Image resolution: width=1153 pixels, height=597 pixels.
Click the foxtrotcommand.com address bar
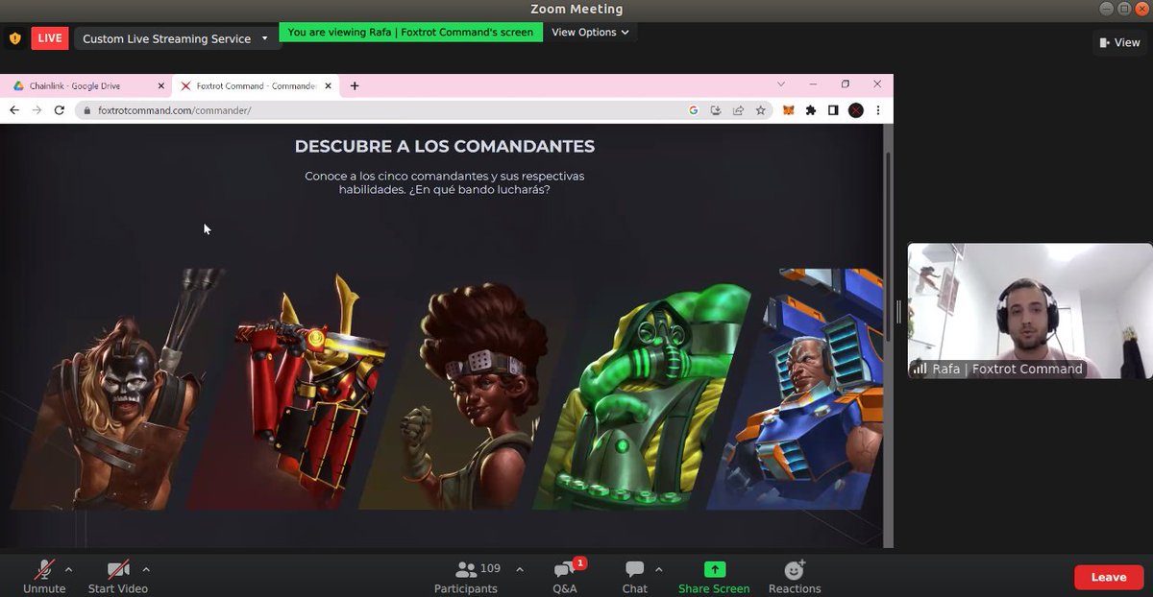tap(423, 110)
